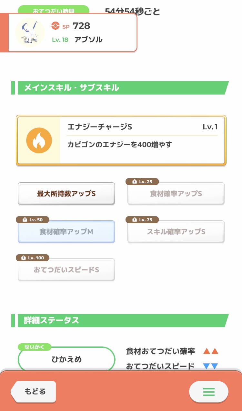Open the green hamburger menu
The image size is (242, 411).
tap(209, 392)
